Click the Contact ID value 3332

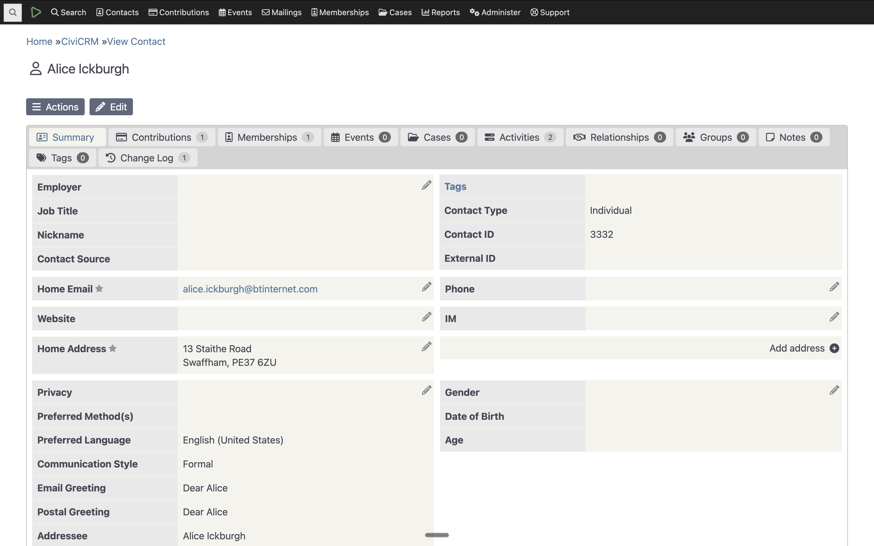pos(601,234)
